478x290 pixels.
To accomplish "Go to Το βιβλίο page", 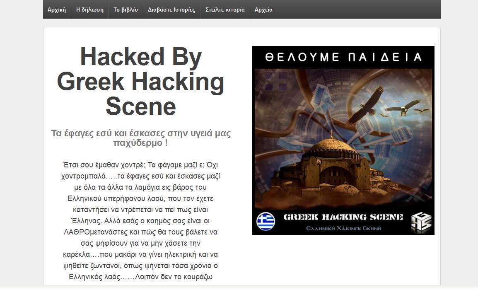I will pyautogui.click(x=126, y=10).
